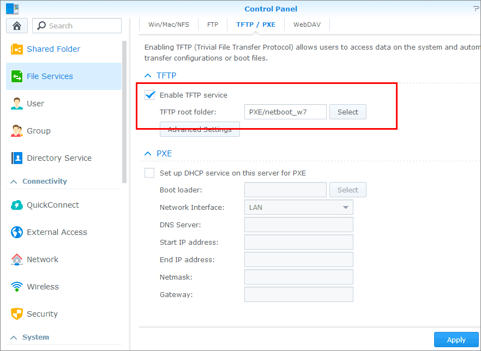
Task: Open the User settings page
Action: (x=16, y=104)
